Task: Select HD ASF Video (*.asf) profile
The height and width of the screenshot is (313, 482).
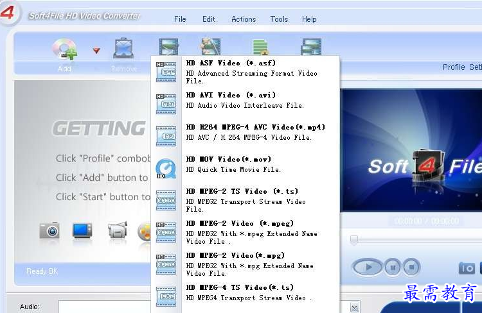Action: [x=246, y=72]
